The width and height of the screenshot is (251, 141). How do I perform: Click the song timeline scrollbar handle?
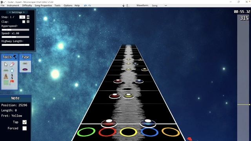[244, 105]
